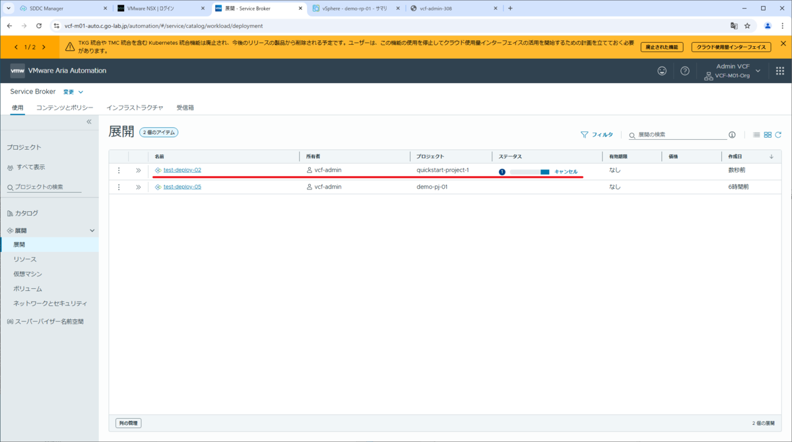Go to previous notification in banner
This screenshot has height=442, width=792.
(17, 47)
